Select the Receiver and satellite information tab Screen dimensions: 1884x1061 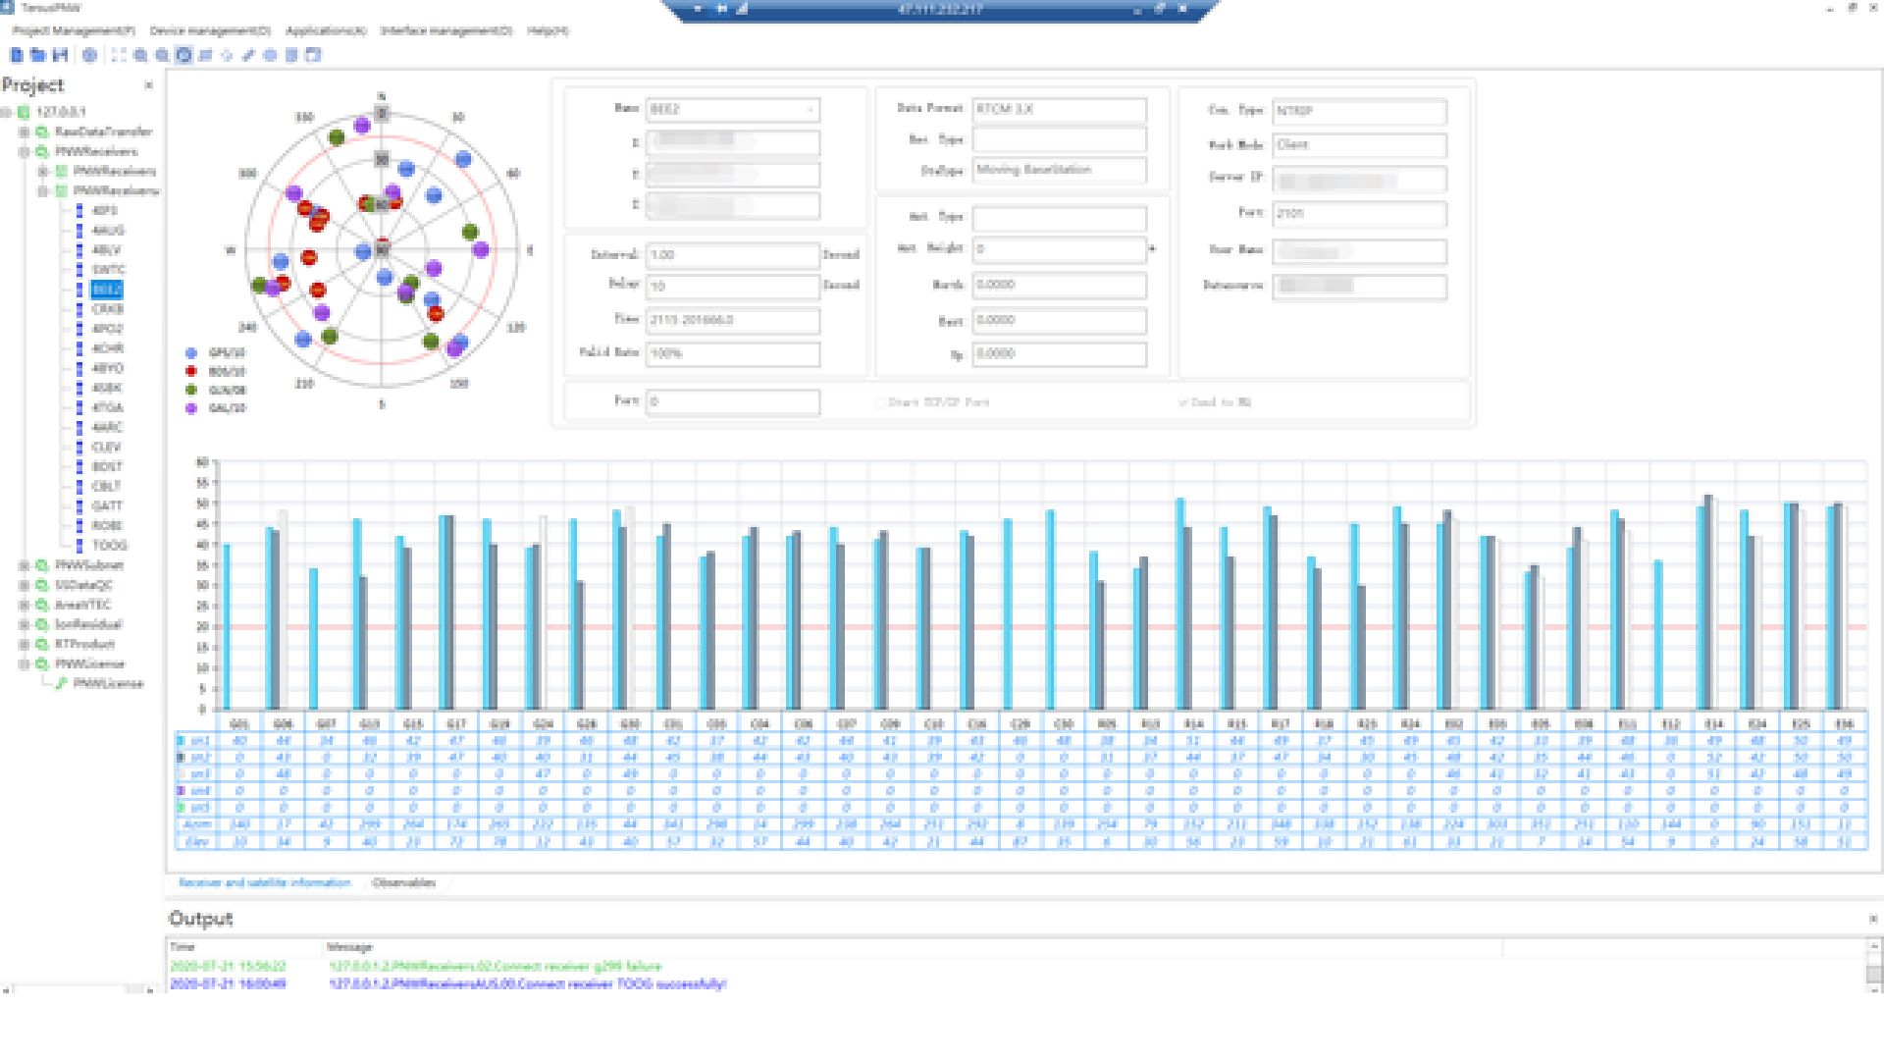tap(264, 882)
